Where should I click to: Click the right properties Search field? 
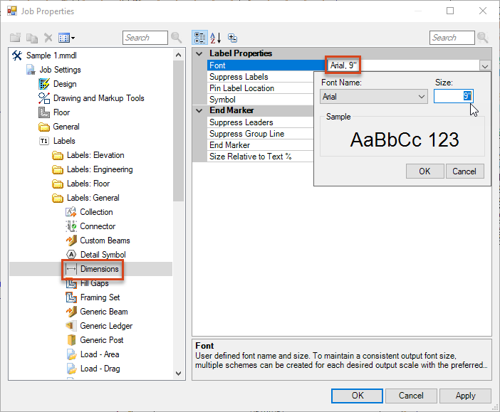click(x=452, y=38)
